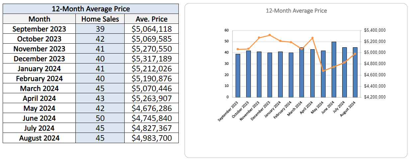Click the chart title '12-Month Average Price'
409x159 pixels.
pos(296,11)
